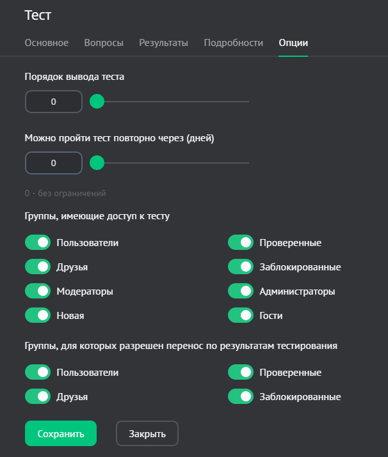Click the retake days slider handle
Screen dimensions: 388x457
point(97,162)
